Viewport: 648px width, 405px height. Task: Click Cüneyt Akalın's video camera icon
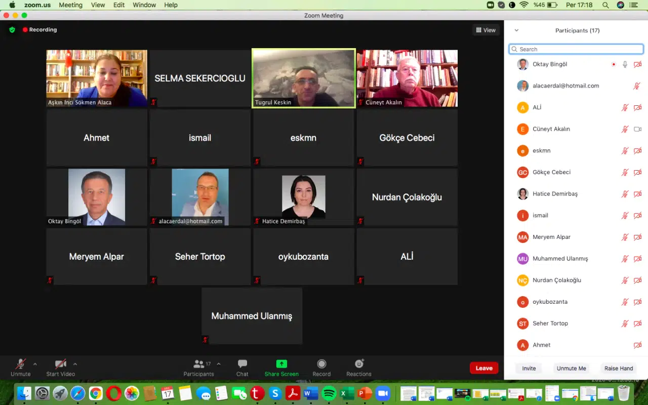tap(637, 129)
